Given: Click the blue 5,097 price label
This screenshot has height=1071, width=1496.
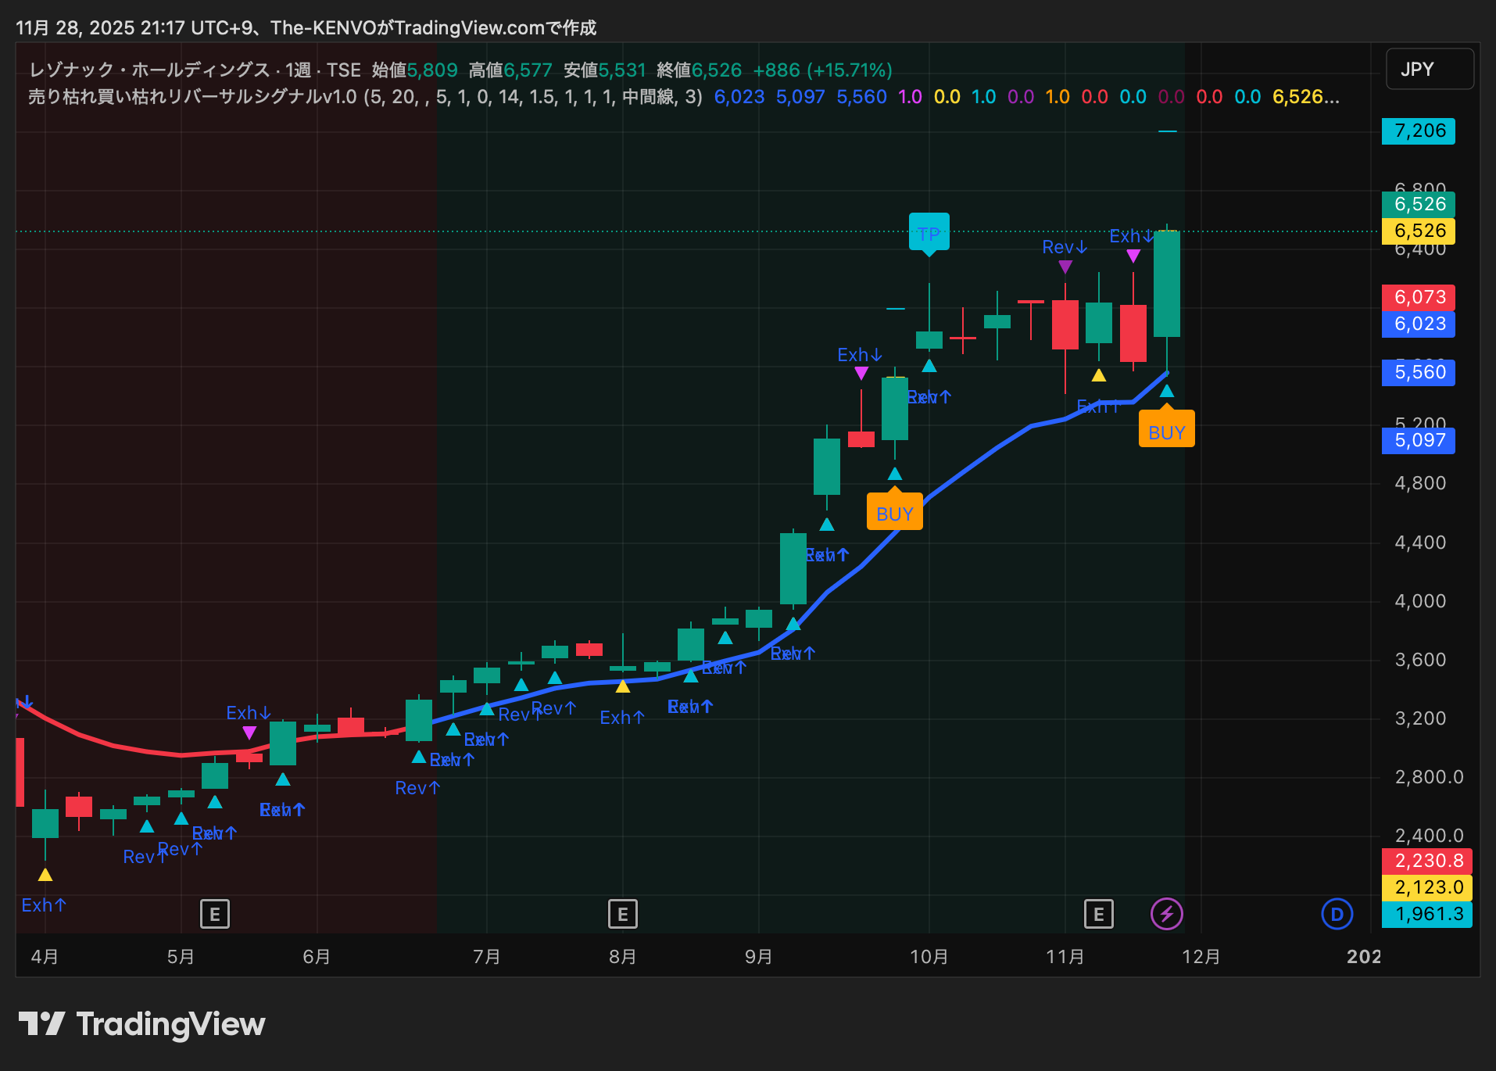Looking at the screenshot, I should pyautogui.click(x=1419, y=440).
